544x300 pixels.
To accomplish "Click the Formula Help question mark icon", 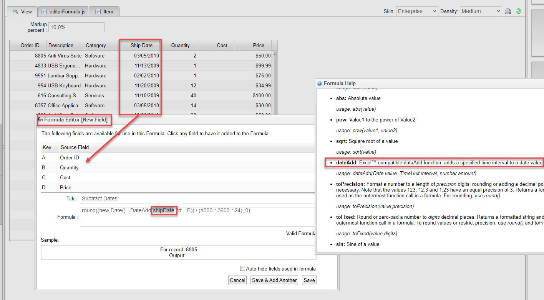I will pyautogui.click(x=319, y=83).
